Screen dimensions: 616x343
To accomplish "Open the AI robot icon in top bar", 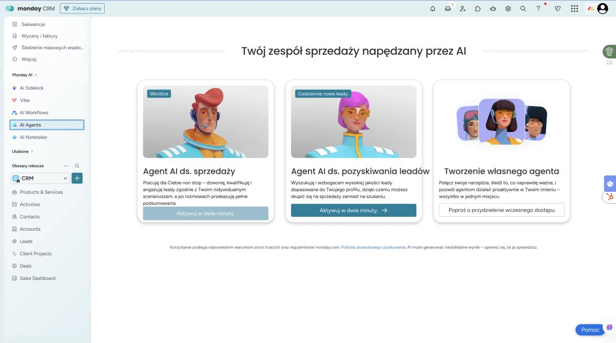I will tap(493, 9).
